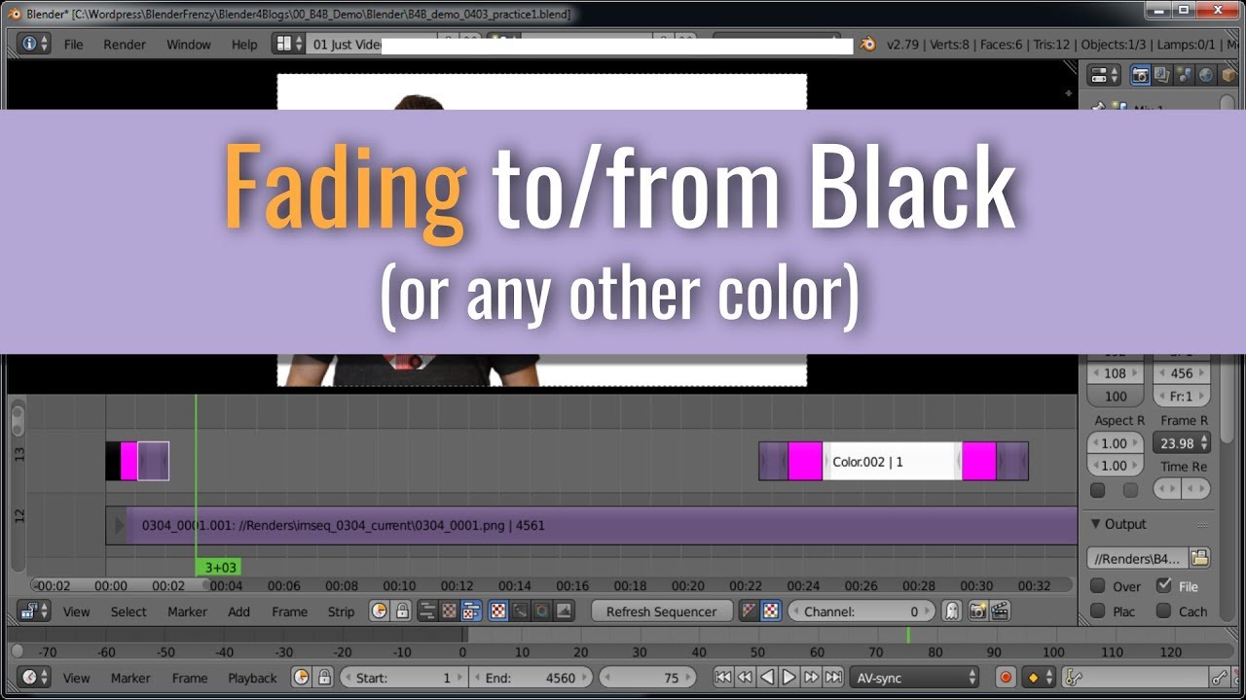Viewport: 1246px width, 700px height.
Task: Open the Render properties tab (camera icon)
Action: (1140, 75)
